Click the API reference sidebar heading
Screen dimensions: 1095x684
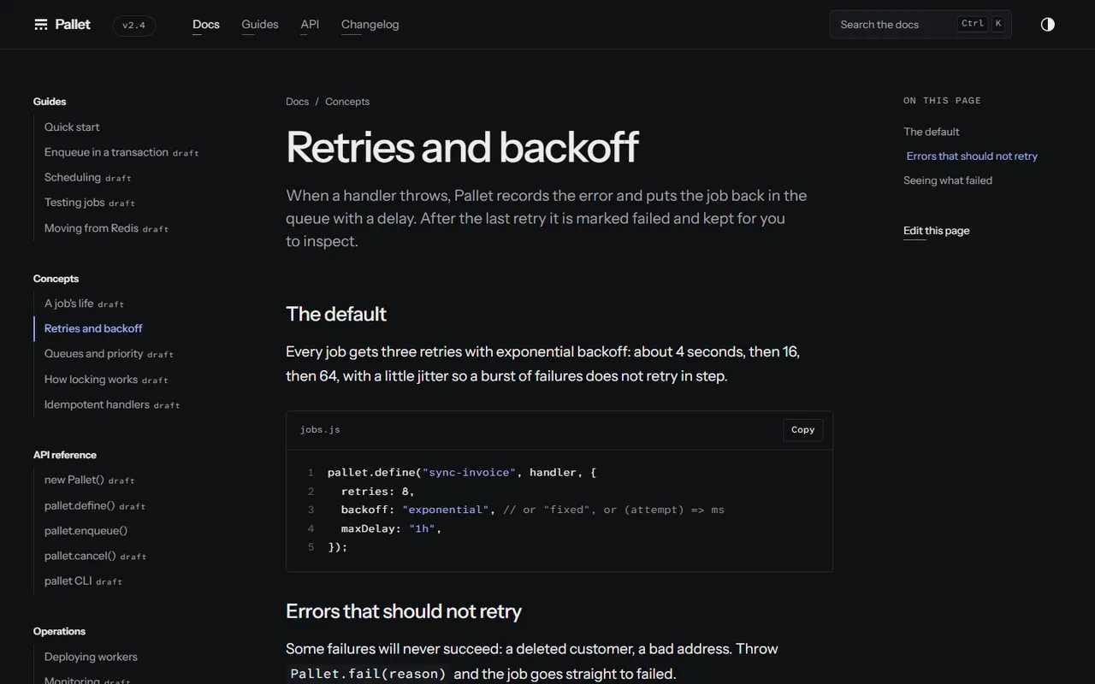tap(65, 455)
